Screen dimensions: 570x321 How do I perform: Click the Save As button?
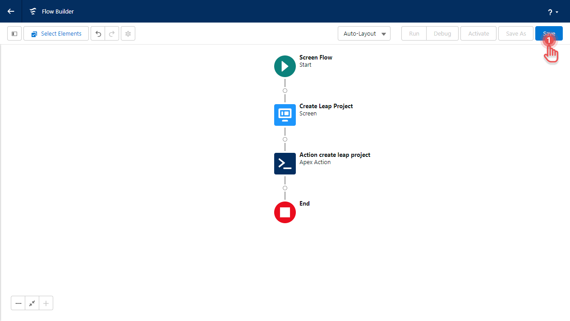tap(516, 34)
